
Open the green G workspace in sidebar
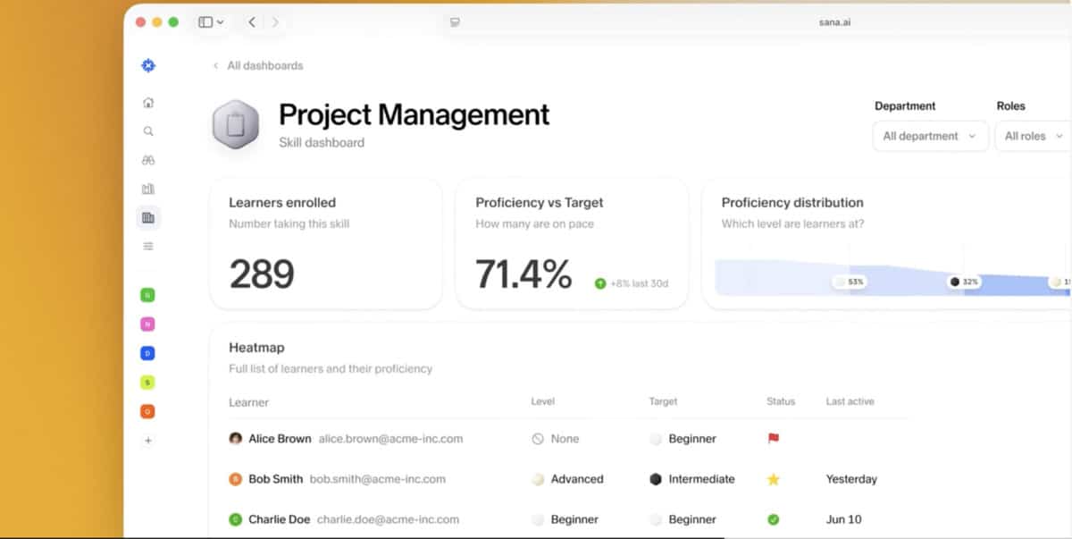click(x=148, y=295)
